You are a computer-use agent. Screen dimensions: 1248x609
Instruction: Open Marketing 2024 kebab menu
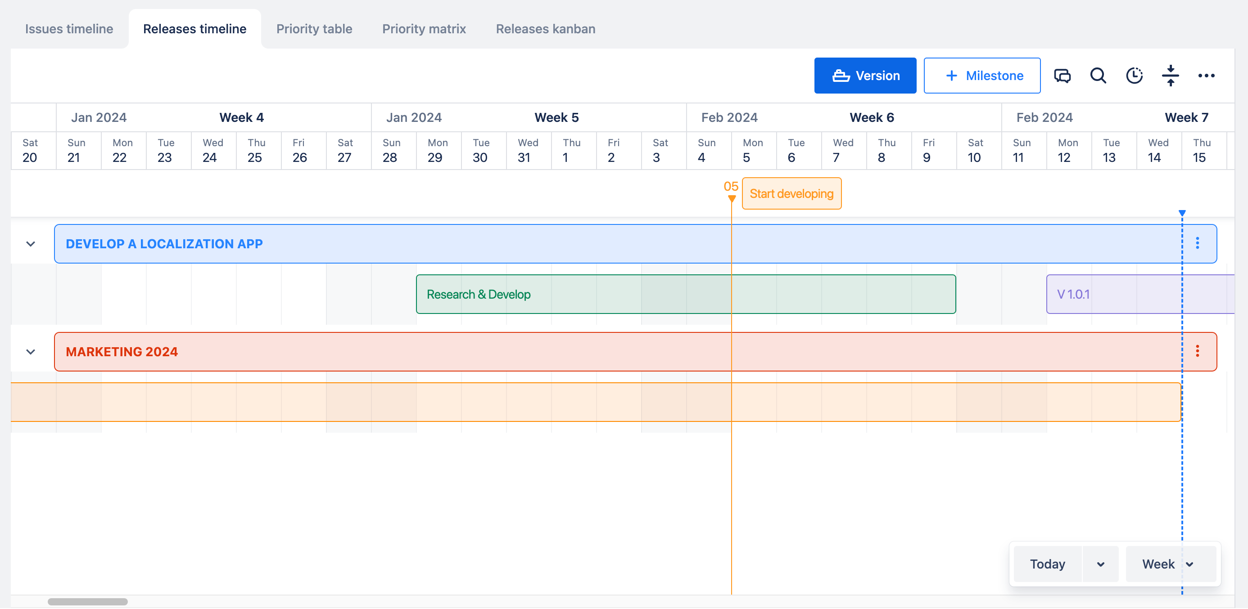(x=1197, y=351)
